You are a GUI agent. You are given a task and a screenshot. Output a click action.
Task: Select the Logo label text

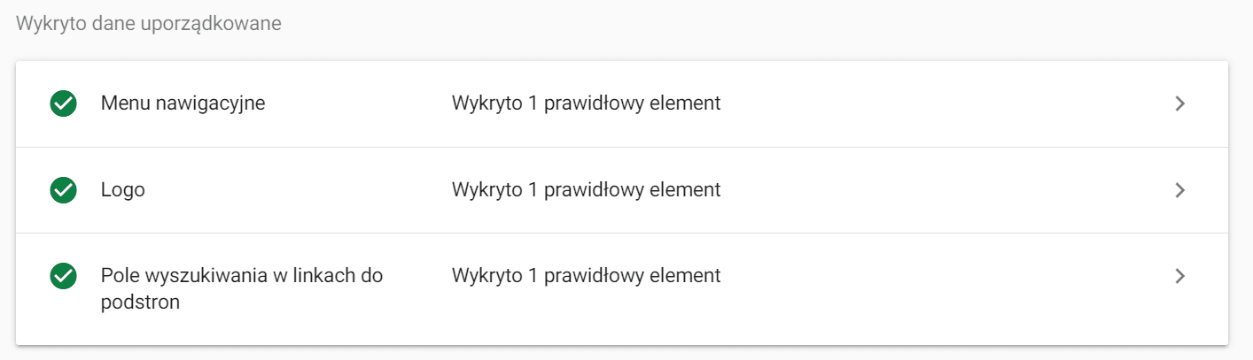pos(123,190)
